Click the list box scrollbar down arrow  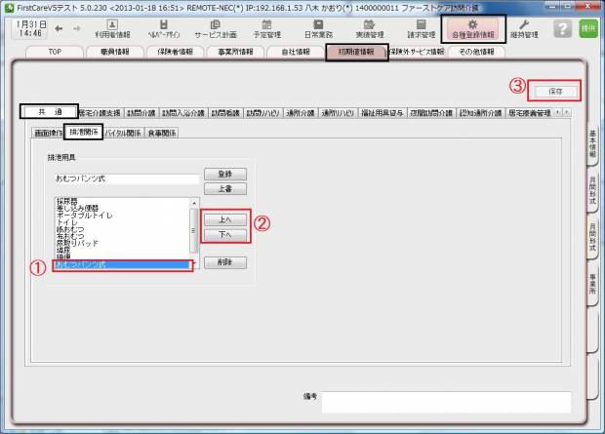point(192,264)
